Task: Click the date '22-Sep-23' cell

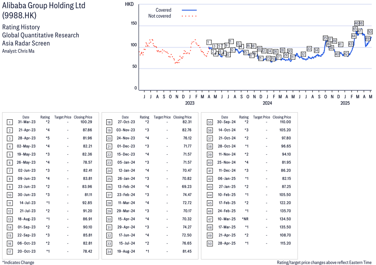Action: [26, 235]
